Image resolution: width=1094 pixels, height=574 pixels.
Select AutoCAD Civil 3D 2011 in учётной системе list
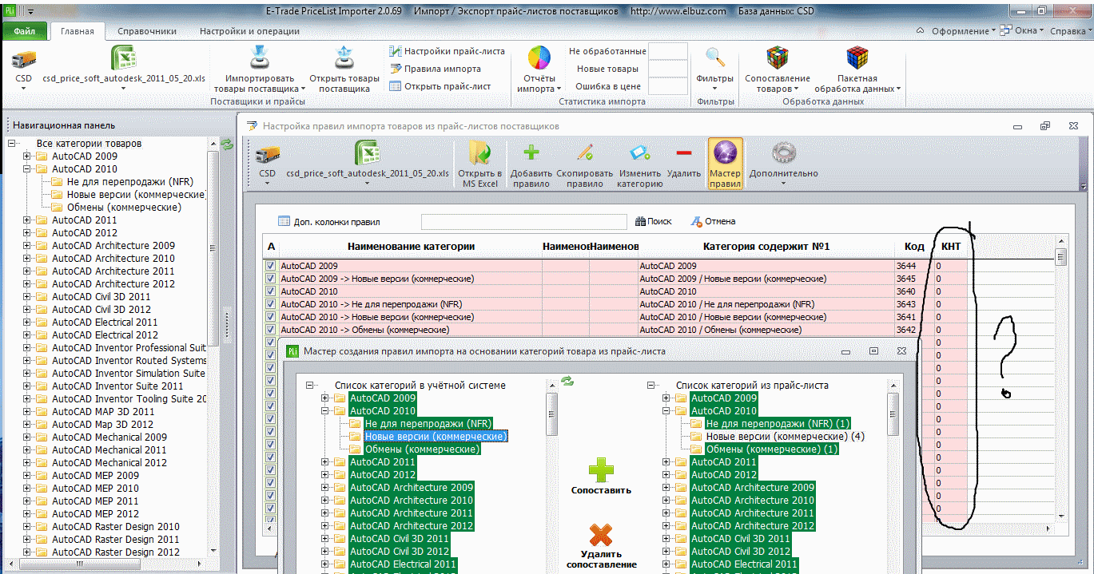point(400,539)
